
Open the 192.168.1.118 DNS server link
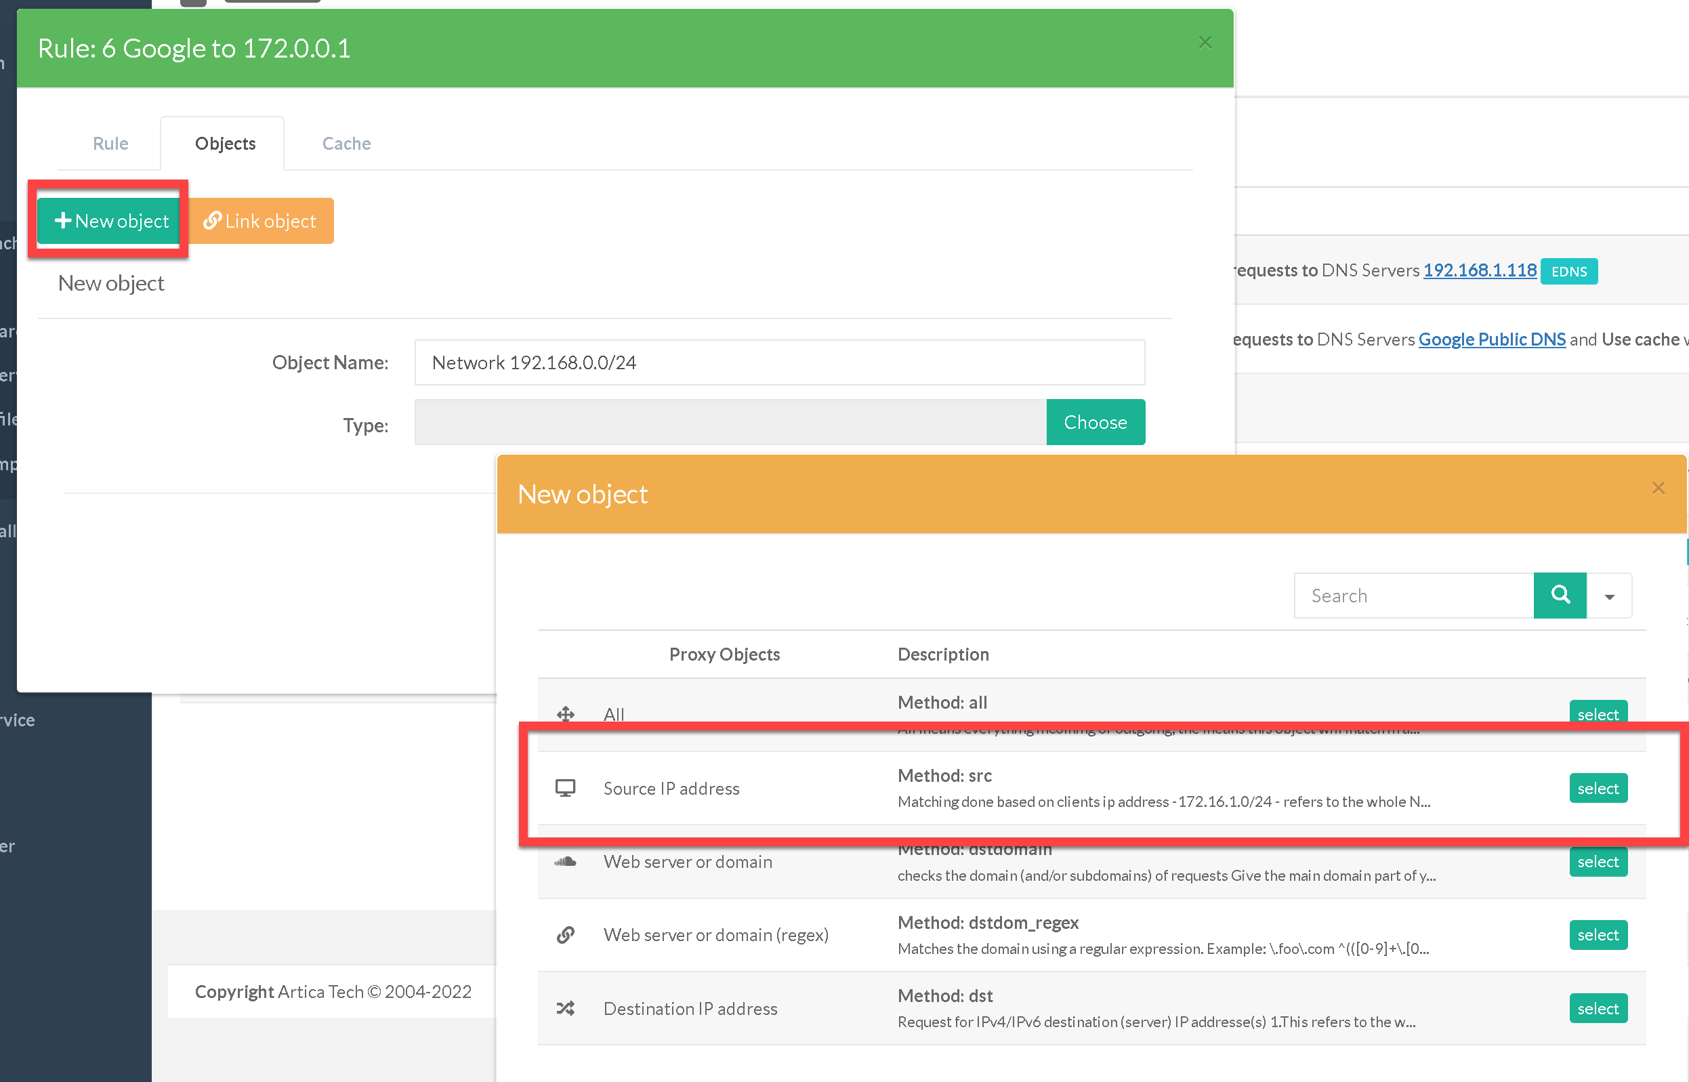pyautogui.click(x=1480, y=270)
